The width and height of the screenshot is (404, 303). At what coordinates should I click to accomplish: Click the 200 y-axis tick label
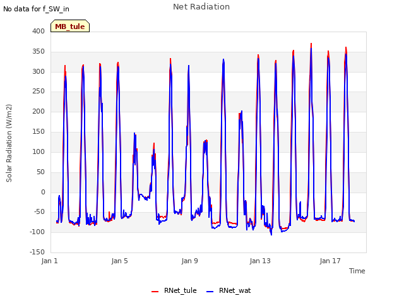coord(39,111)
